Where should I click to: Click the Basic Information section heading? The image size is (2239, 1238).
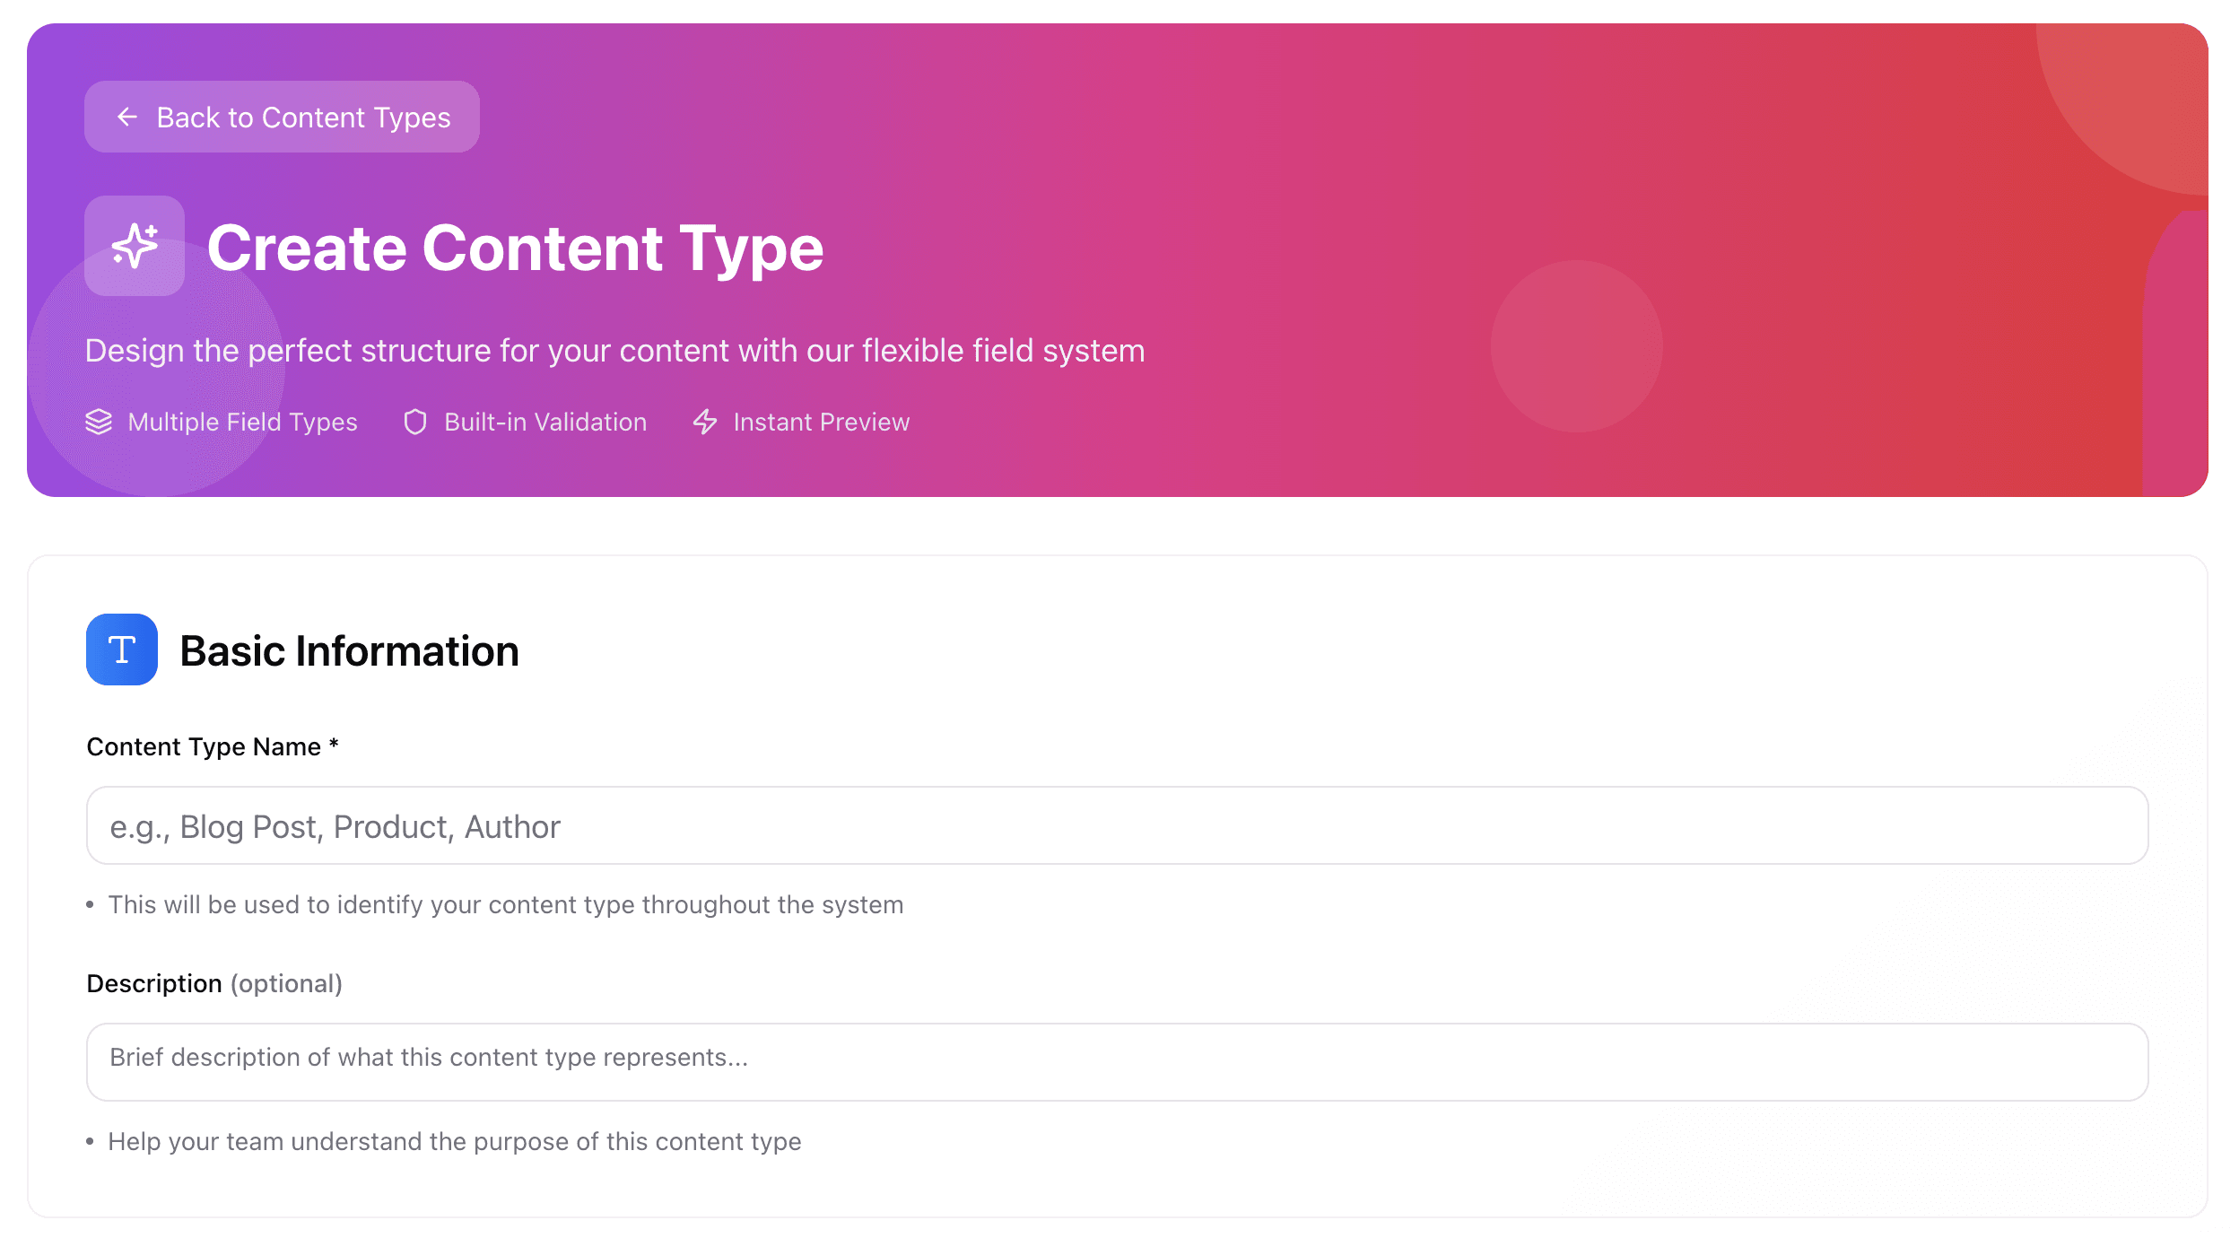click(350, 650)
